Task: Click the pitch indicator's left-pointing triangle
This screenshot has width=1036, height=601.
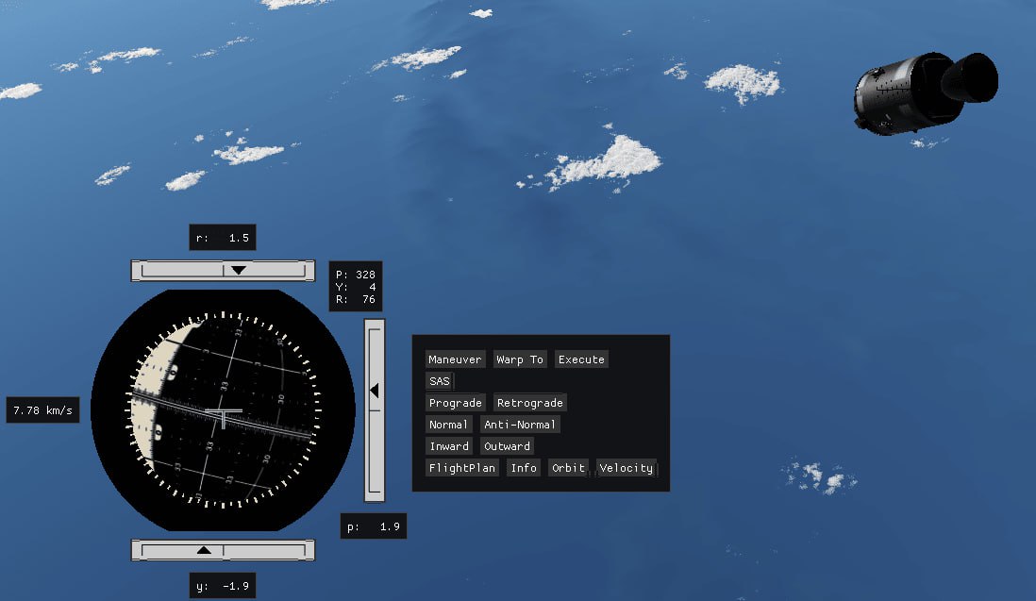Action: coord(374,390)
